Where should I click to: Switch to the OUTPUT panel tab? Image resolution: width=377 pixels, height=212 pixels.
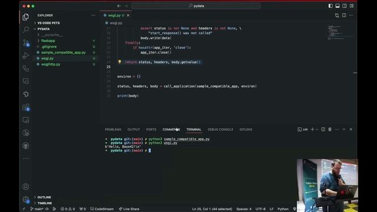(x=134, y=130)
